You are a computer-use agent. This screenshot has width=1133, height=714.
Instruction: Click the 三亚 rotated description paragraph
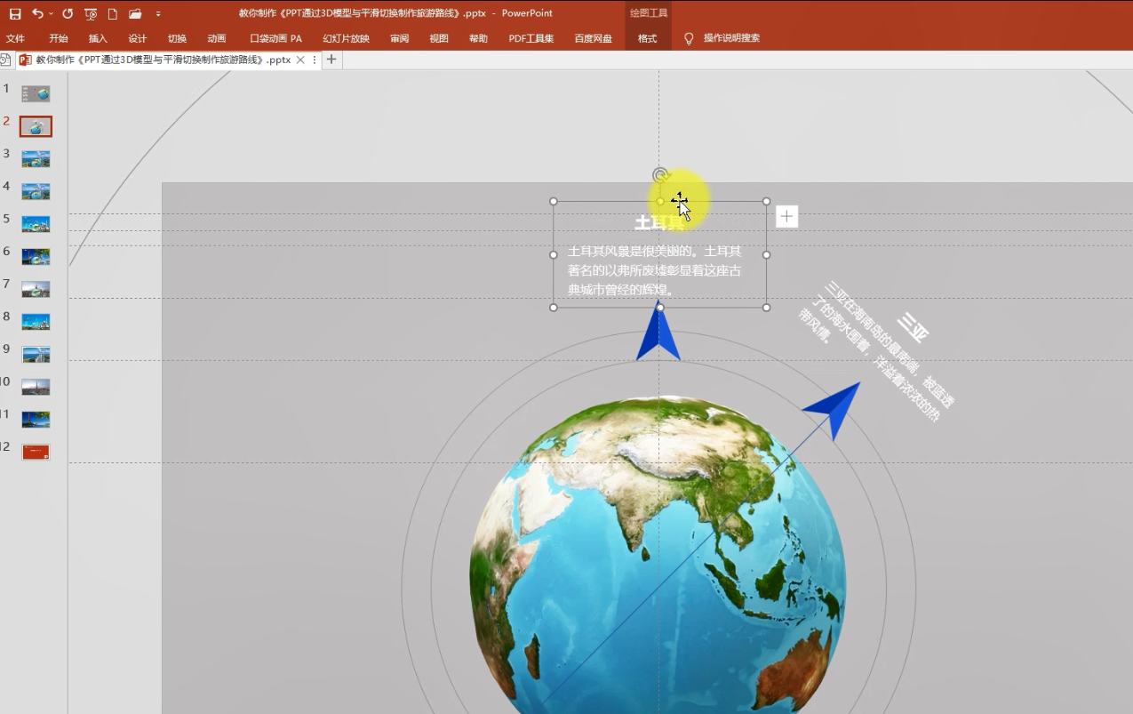[x=875, y=351]
